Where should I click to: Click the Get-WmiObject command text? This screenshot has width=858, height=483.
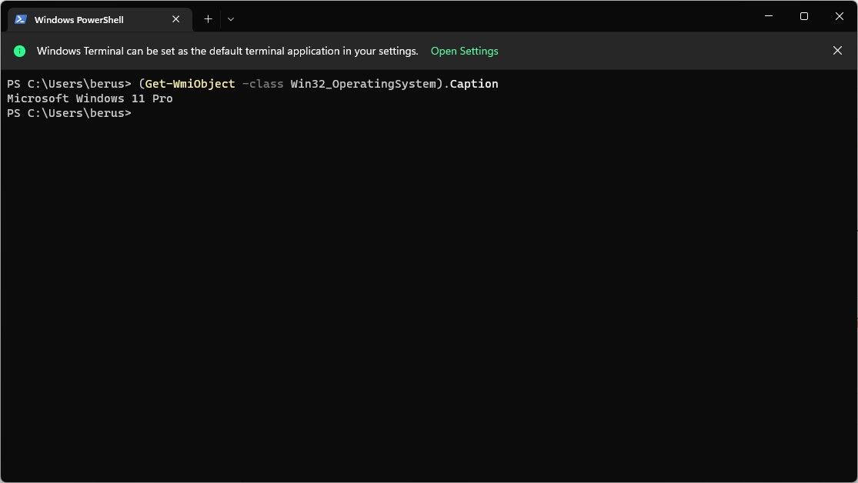coord(190,84)
